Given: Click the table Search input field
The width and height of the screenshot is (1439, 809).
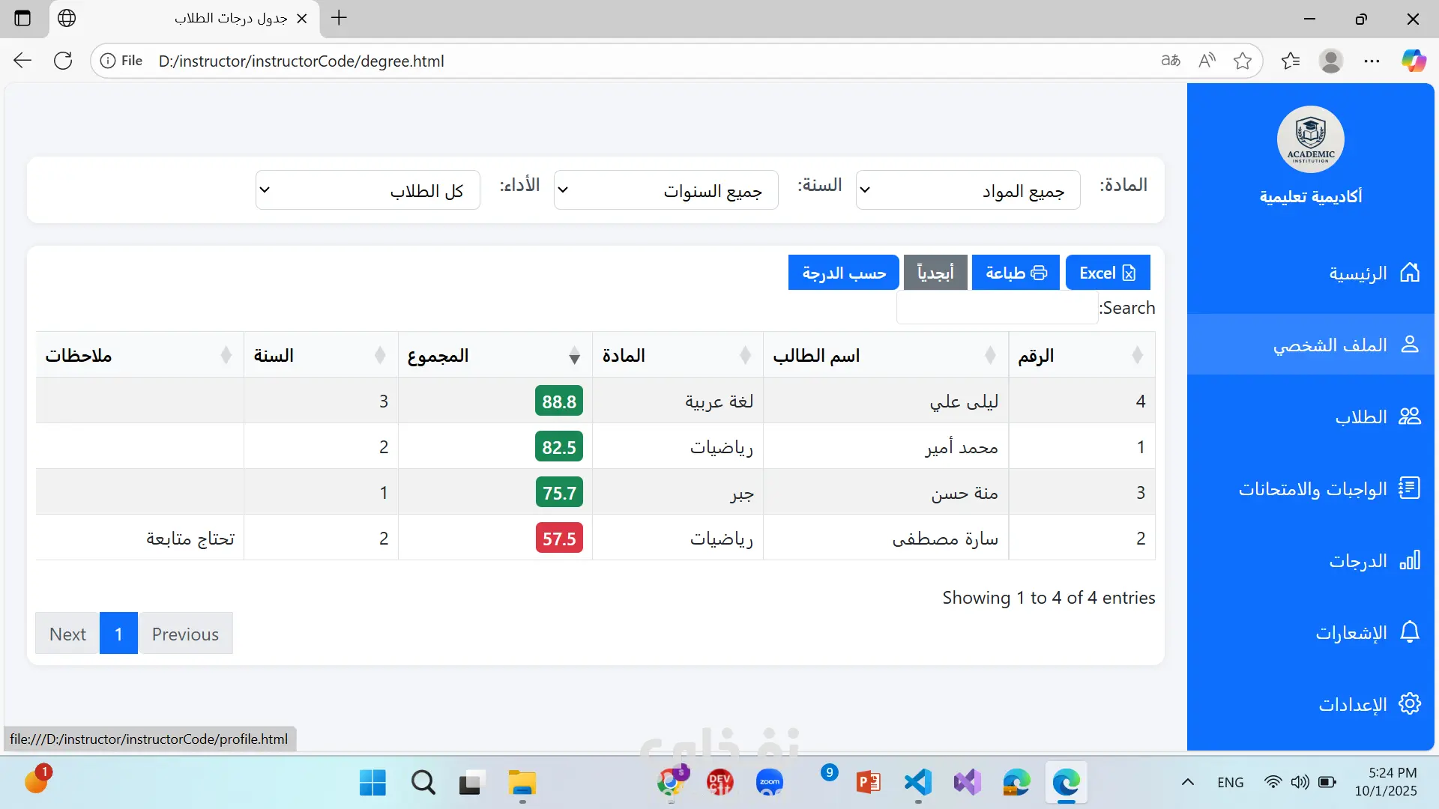Looking at the screenshot, I should click(997, 308).
